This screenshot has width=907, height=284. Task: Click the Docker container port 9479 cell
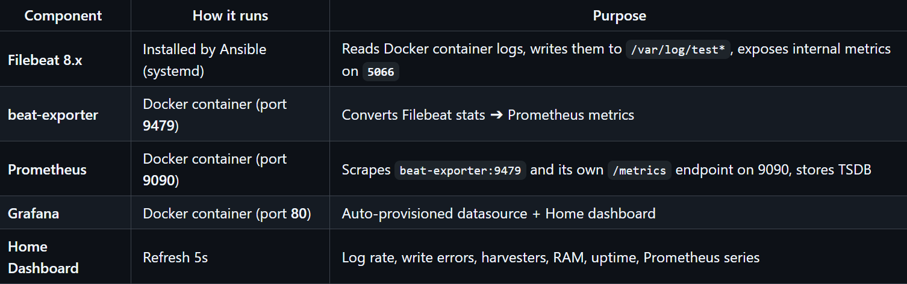pos(214,115)
